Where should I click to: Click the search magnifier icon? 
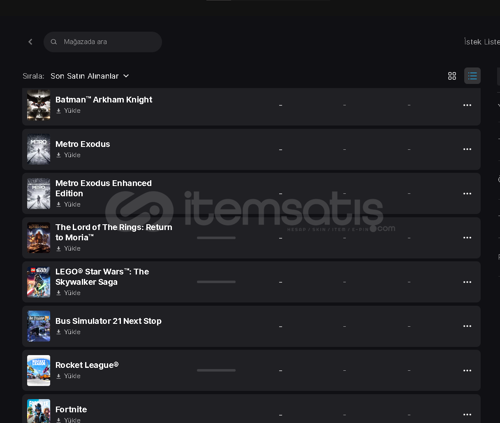click(x=54, y=42)
